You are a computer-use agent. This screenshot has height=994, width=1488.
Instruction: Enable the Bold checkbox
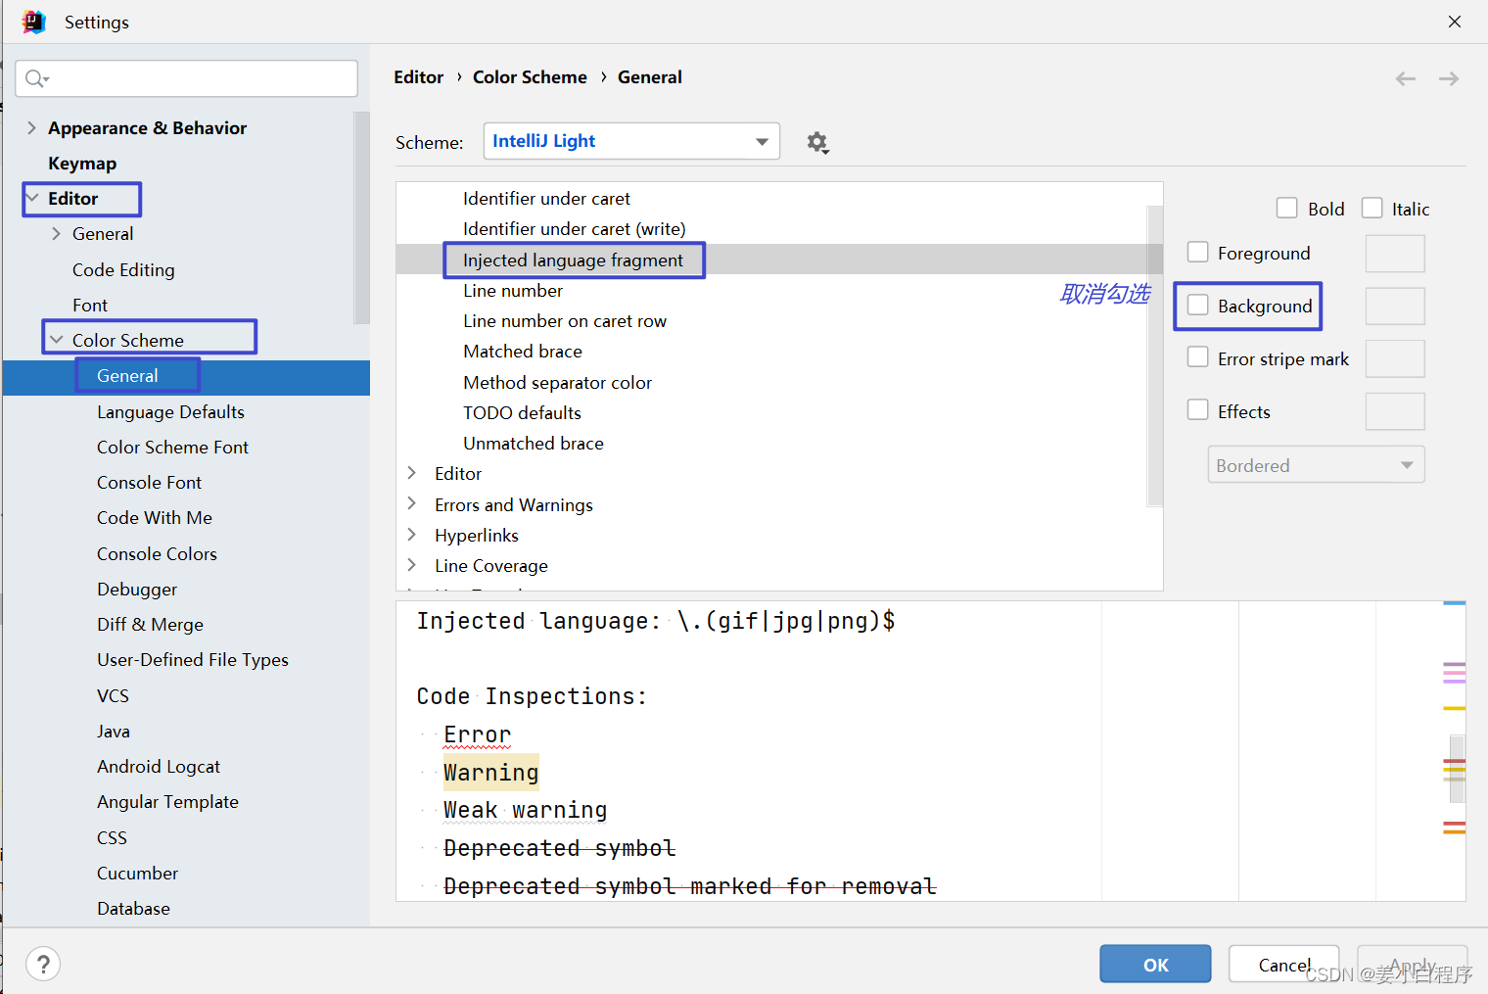click(x=1287, y=208)
